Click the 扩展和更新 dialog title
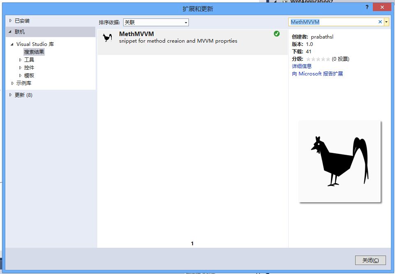The height and width of the screenshot is (274, 395). 198,9
